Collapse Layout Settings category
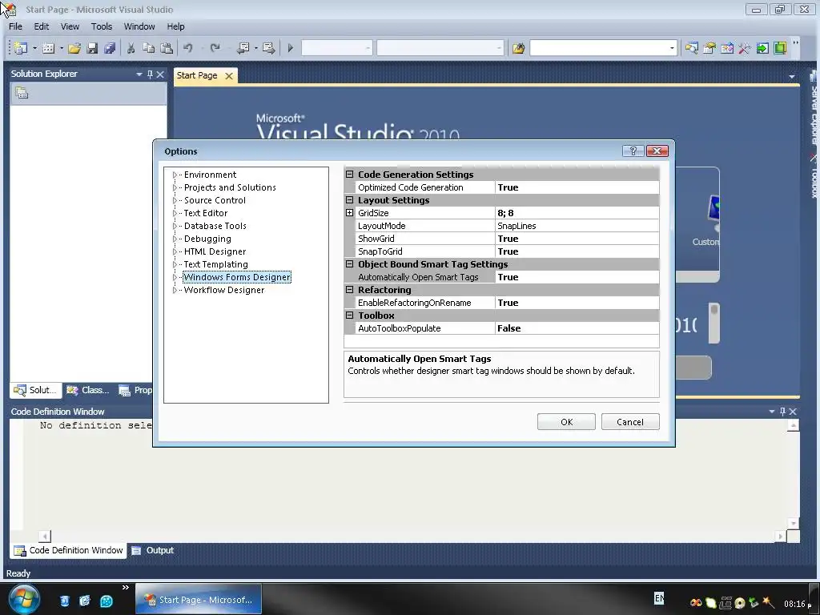This screenshot has width=820, height=615. pos(349,199)
